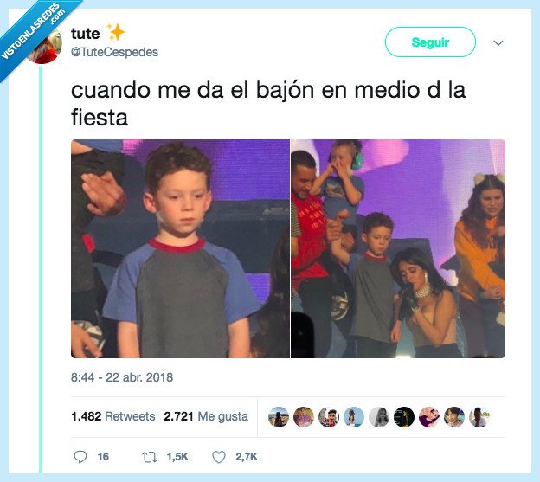
Task: Open the last liker avatar in row
Action: (479, 417)
